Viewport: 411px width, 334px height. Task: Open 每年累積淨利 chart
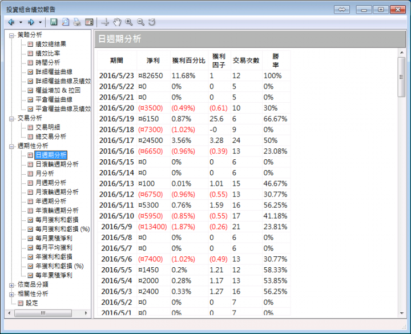coord(54,275)
